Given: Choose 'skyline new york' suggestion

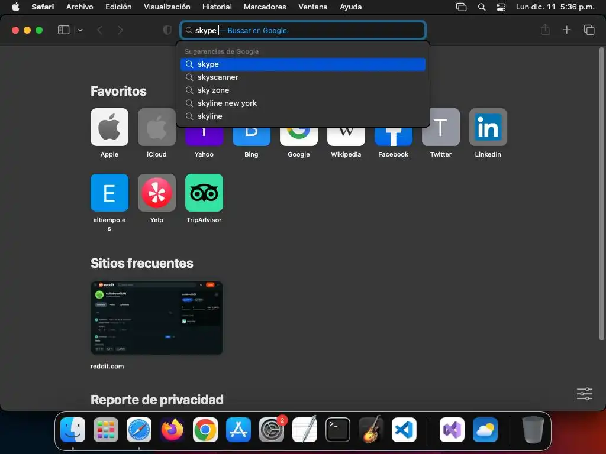Looking at the screenshot, I should [x=303, y=103].
